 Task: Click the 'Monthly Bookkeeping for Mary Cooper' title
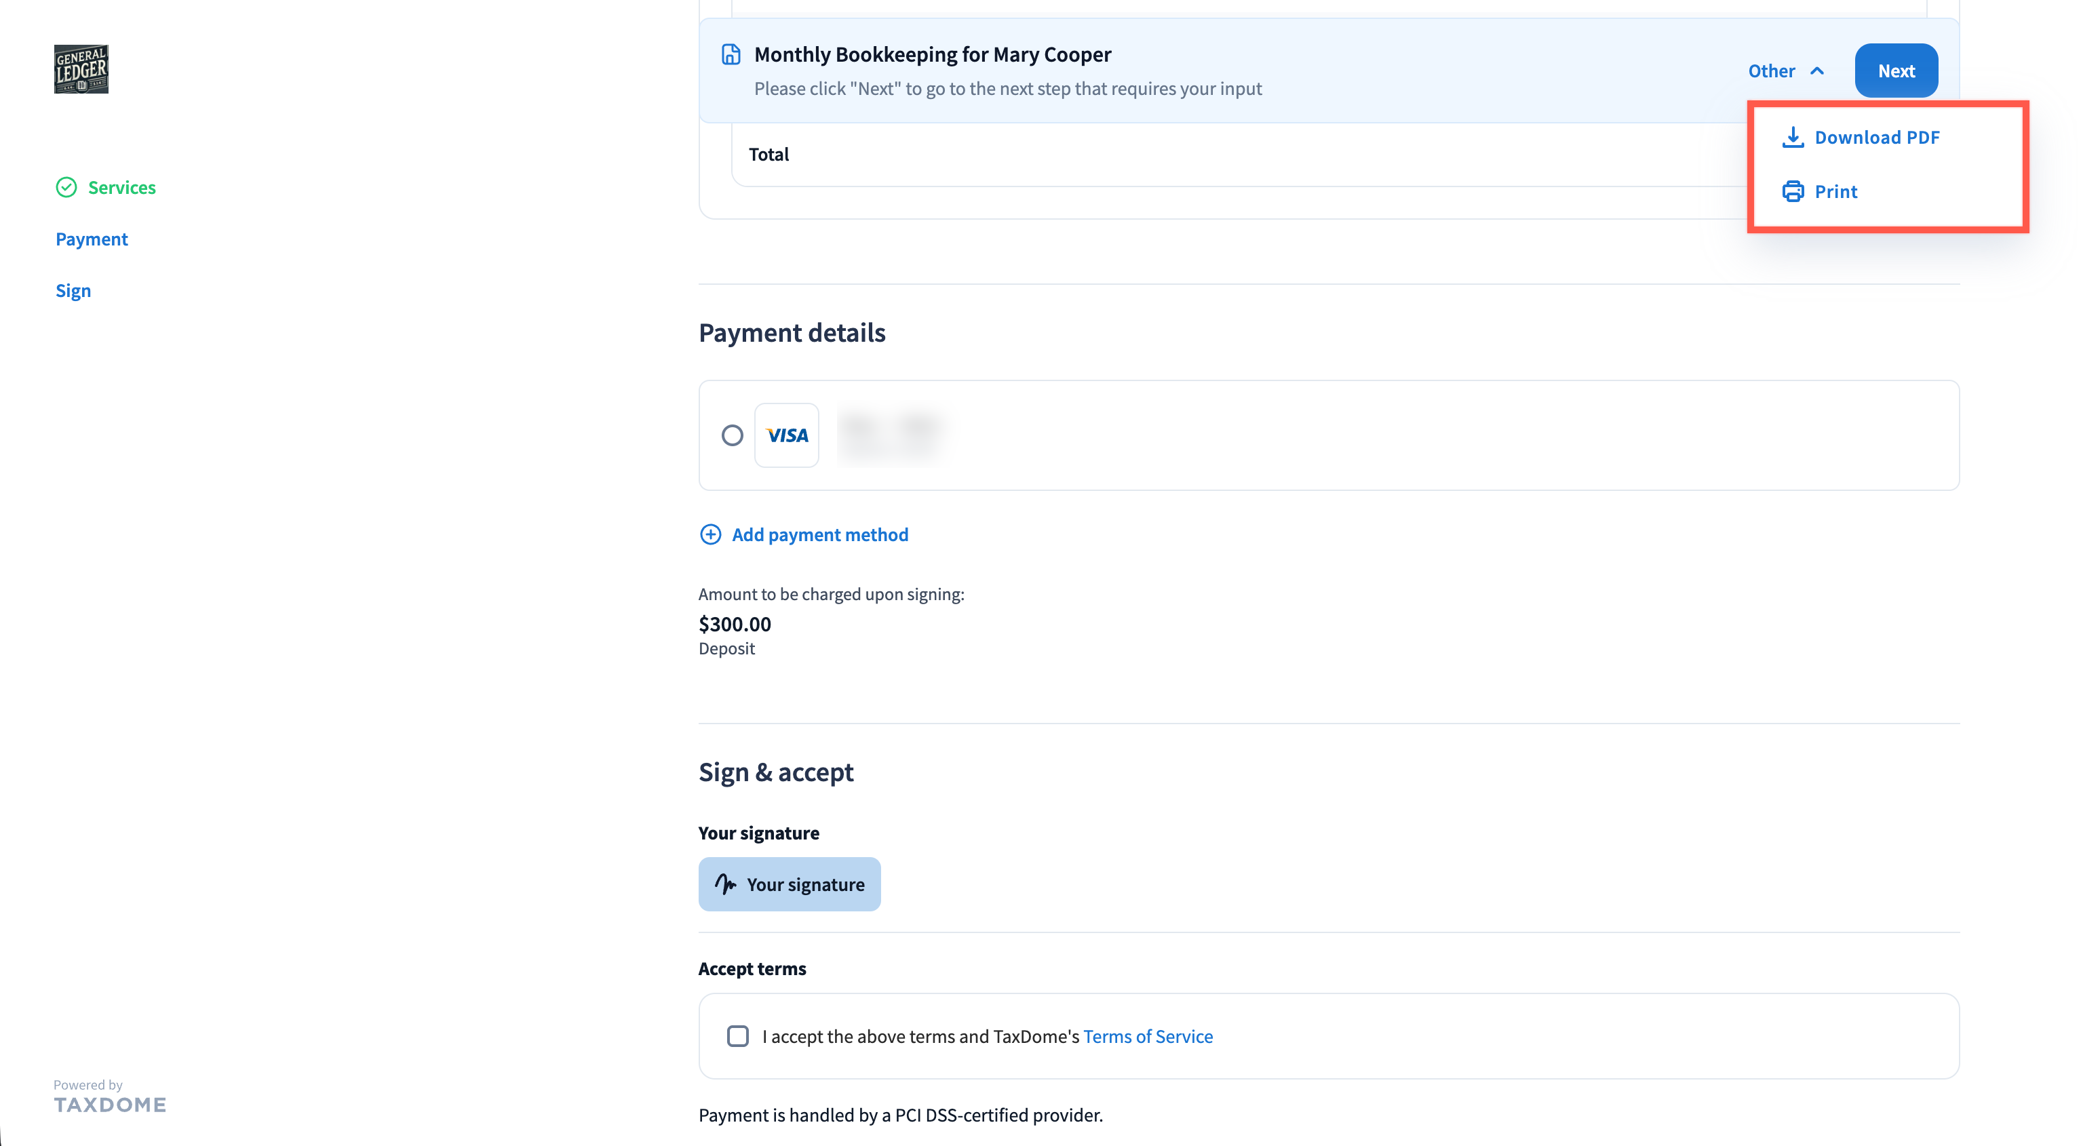click(932, 54)
